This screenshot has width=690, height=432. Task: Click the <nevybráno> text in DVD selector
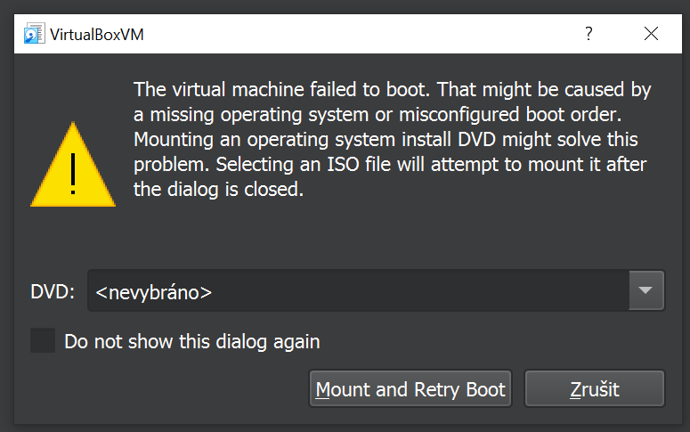[x=153, y=292]
